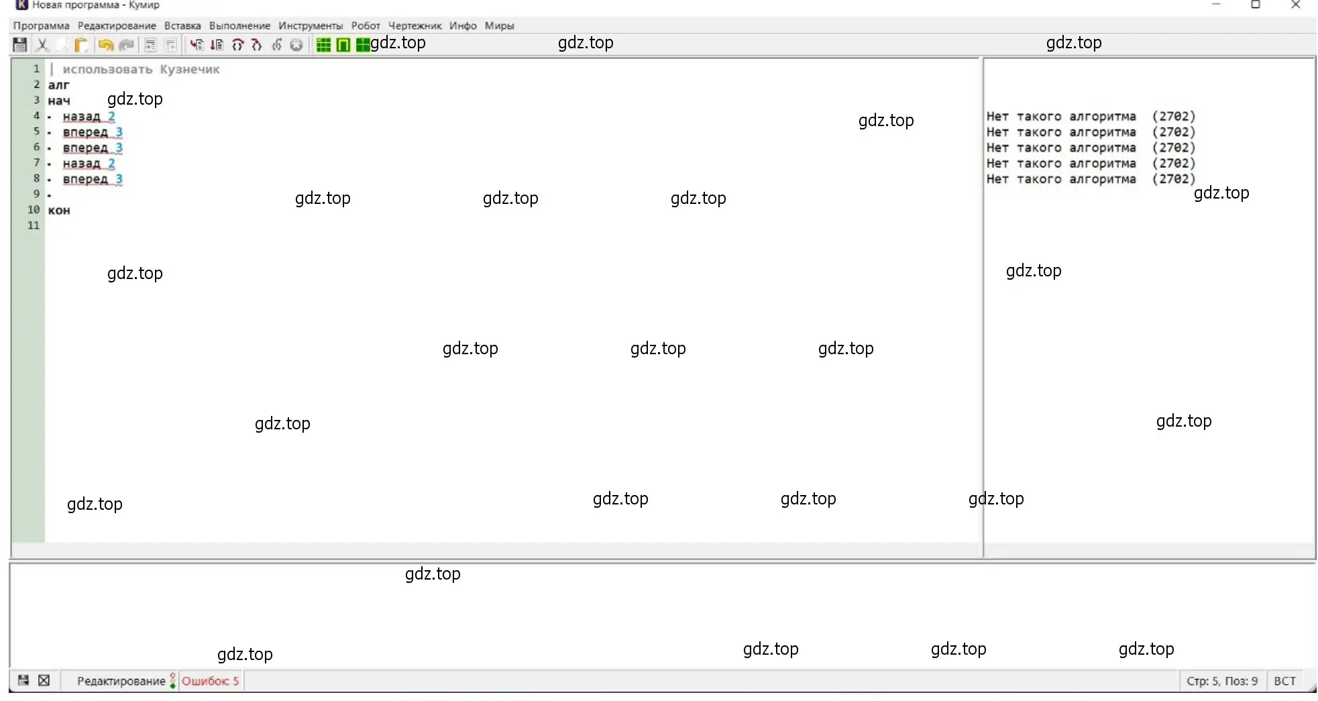
Task: Open the Робот menu
Action: pyautogui.click(x=366, y=25)
